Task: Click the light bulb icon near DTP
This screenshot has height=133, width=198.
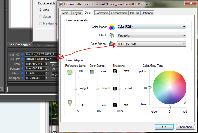Action: point(70,102)
